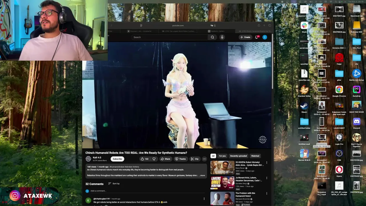Open Spotlight search in the menu bar
This screenshot has width=366, height=206.
[x=336, y=2]
